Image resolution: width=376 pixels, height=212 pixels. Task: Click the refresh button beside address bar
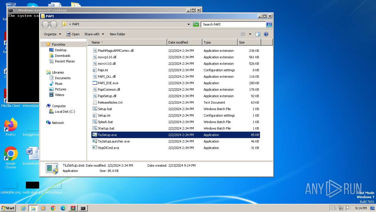tap(196, 24)
